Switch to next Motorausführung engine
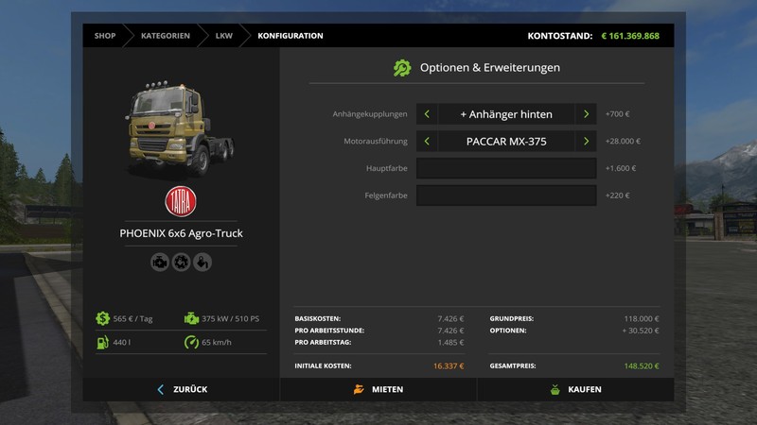The height and width of the screenshot is (425, 757). (x=587, y=142)
